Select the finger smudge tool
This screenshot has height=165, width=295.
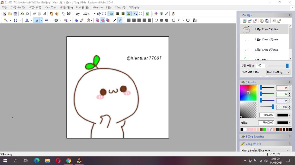[x=76, y=20]
